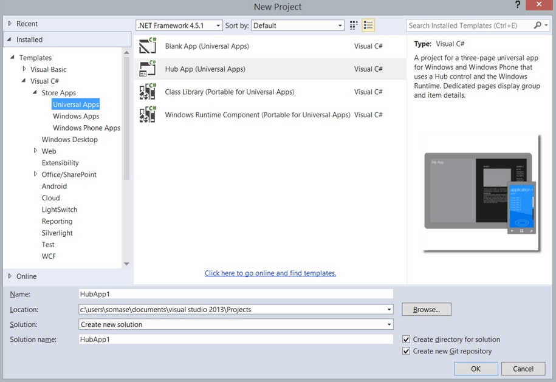The image size is (556, 382).
Task: Open the Sort by dropdown
Action: (x=298, y=26)
